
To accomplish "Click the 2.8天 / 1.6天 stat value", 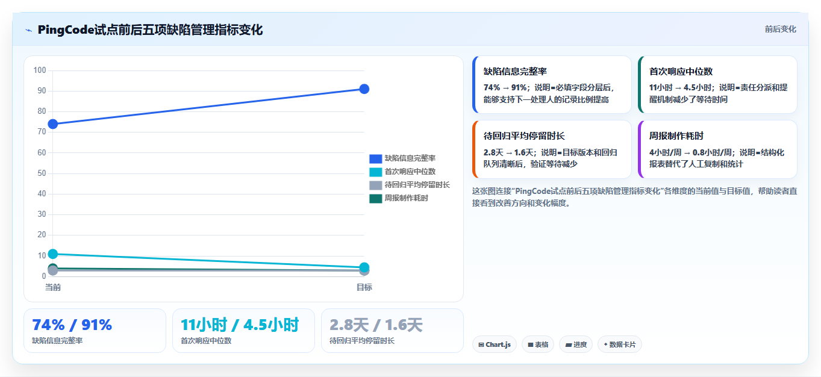I will [376, 325].
